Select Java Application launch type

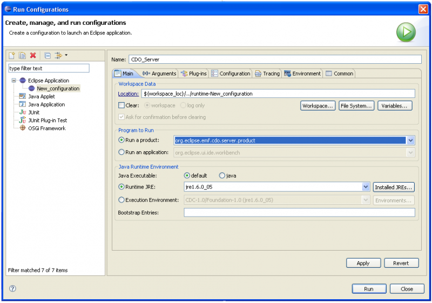pyautogui.click(x=46, y=104)
